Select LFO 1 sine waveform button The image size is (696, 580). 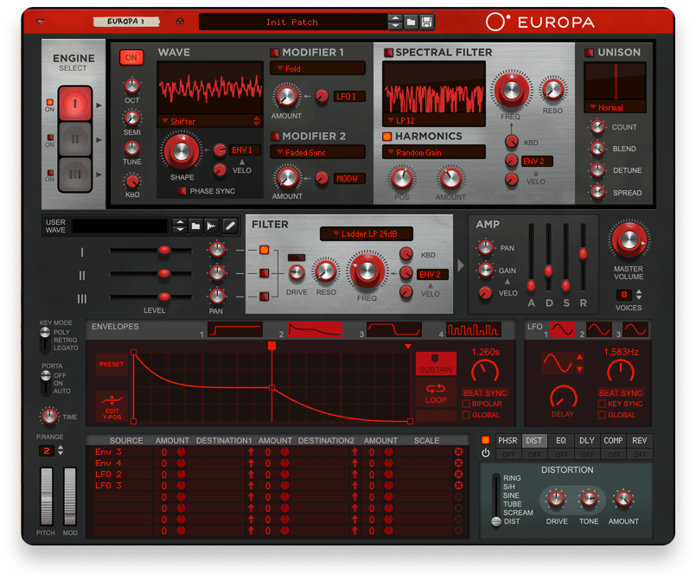(x=563, y=329)
